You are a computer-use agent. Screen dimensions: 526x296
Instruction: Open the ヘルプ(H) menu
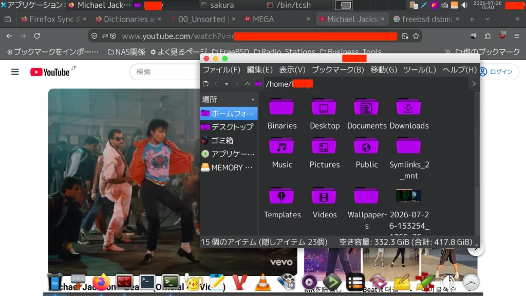coord(459,69)
